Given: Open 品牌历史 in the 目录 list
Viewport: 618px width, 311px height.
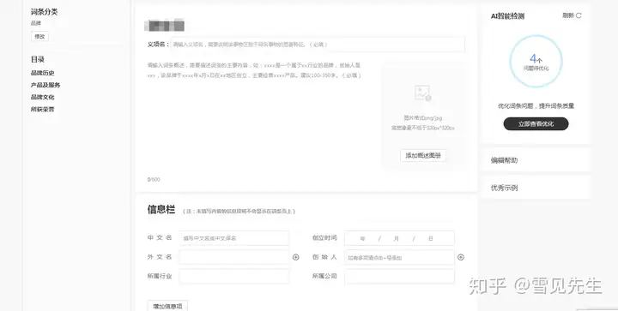Looking at the screenshot, I should (x=43, y=73).
